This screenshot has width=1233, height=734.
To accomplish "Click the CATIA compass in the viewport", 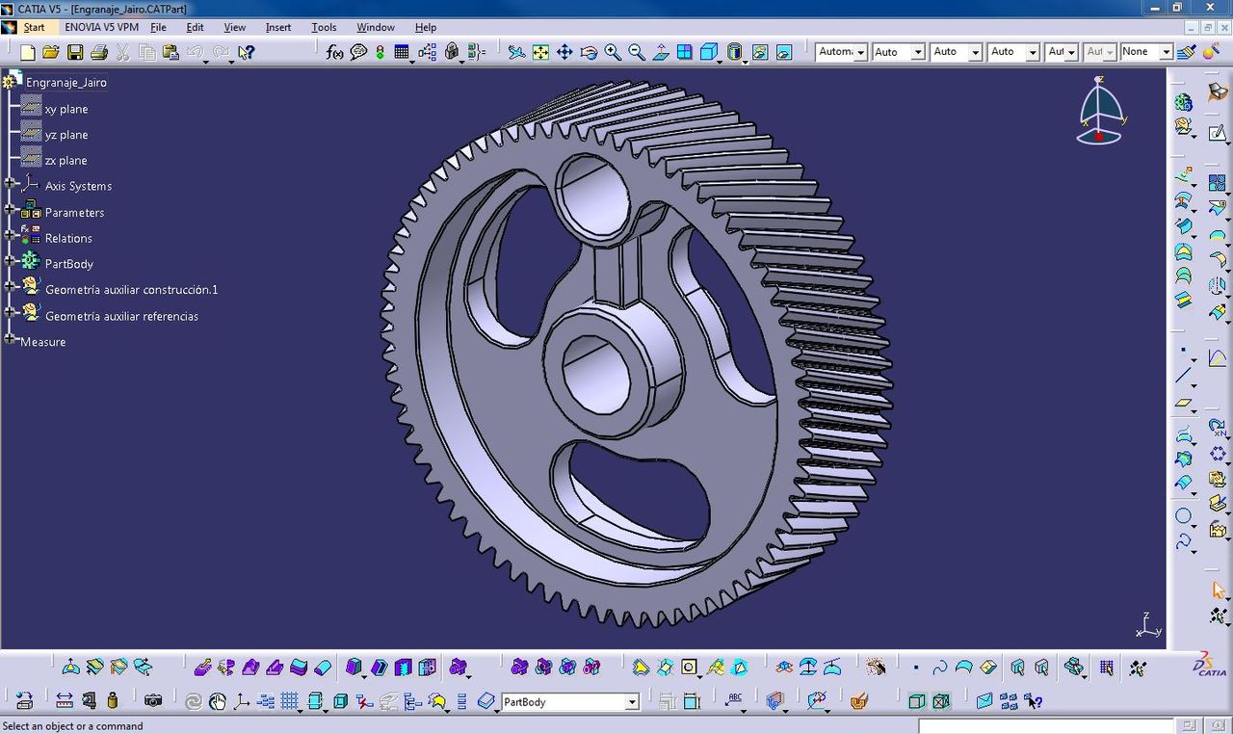I will [1101, 111].
